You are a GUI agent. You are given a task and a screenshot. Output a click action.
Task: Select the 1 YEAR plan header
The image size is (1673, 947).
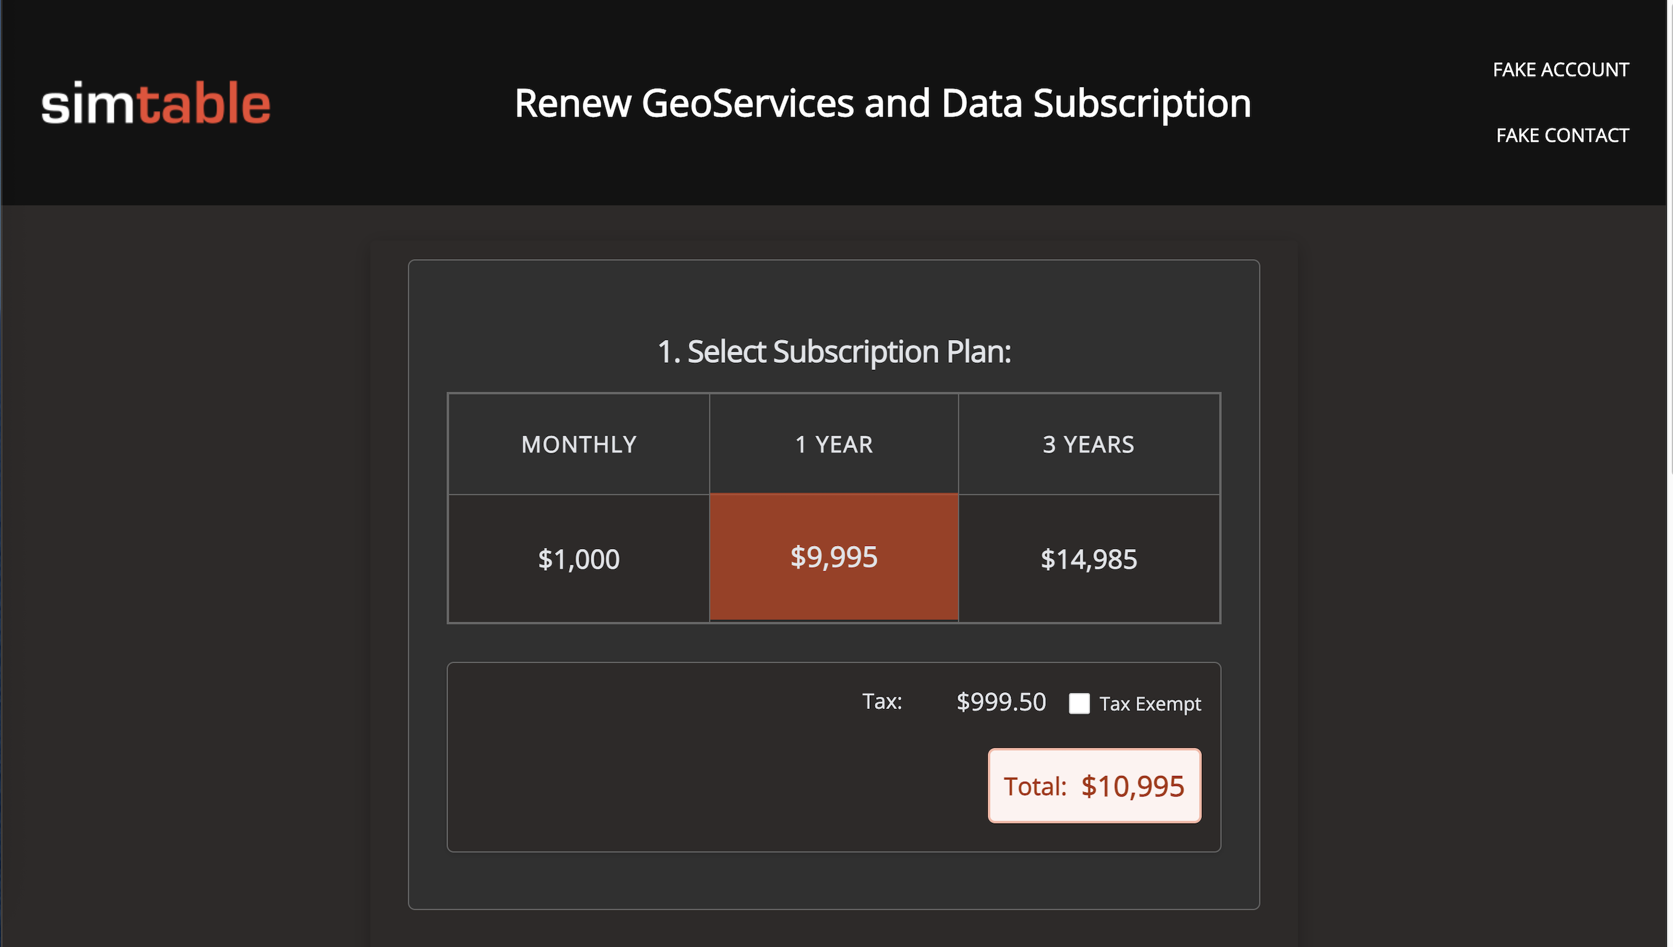click(x=833, y=444)
